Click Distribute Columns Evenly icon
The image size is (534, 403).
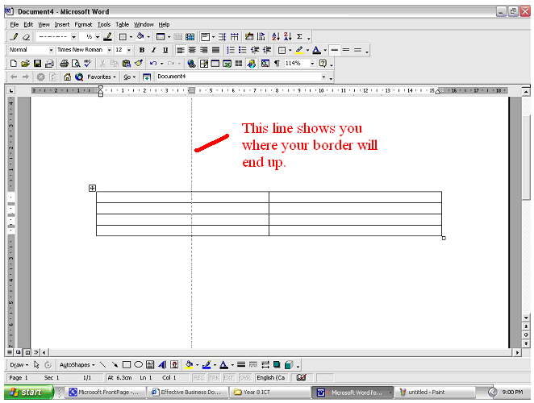(x=234, y=36)
